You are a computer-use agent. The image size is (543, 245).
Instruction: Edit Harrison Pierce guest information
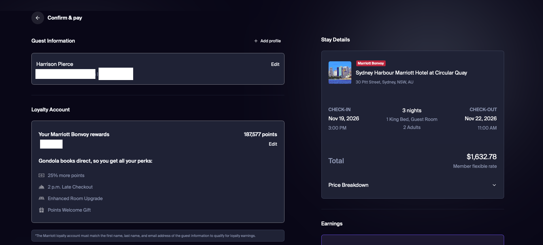pos(275,64)
